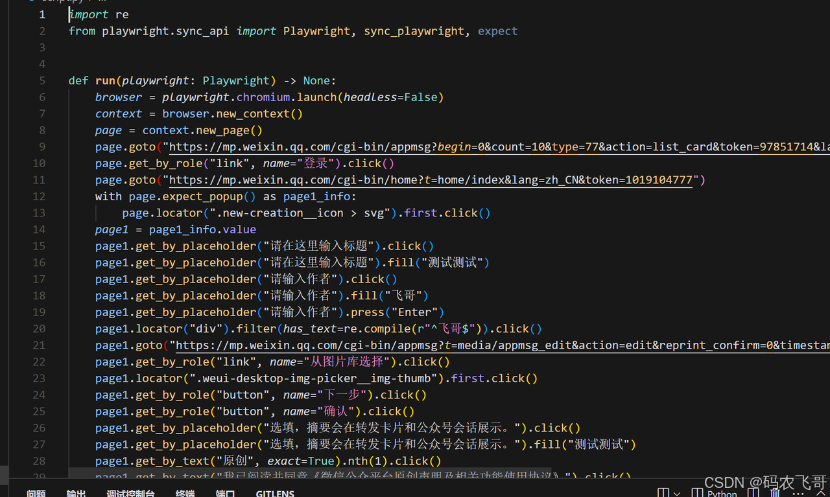Click the "下一步" string on line 24
Image resolution: width=830 pixels, height=497 pixels.
(343, 395)
